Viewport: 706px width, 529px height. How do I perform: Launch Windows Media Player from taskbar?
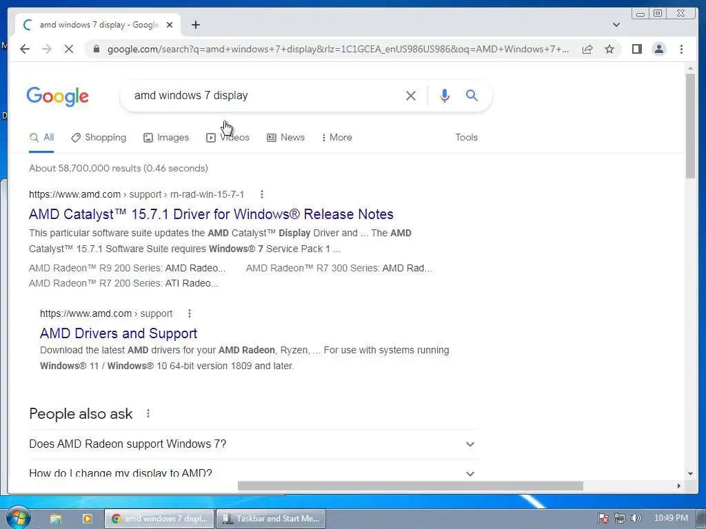pos(87,519)
